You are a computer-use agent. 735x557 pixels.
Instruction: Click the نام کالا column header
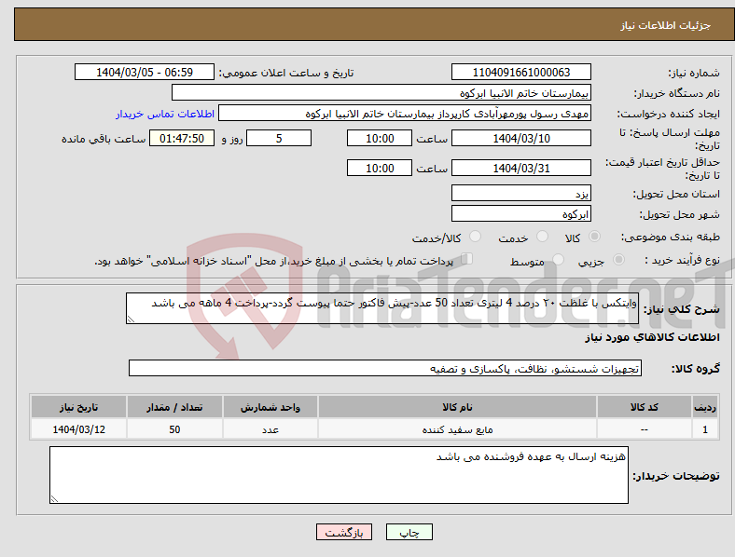[x=457, y=407]
